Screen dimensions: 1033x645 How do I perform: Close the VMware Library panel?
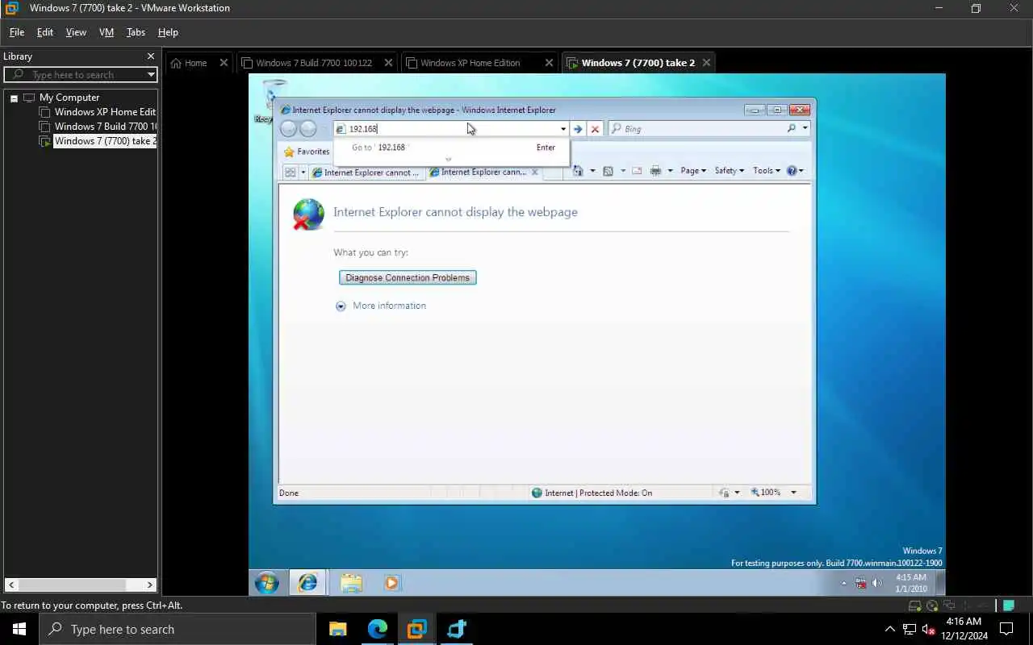tap(150, 56)
